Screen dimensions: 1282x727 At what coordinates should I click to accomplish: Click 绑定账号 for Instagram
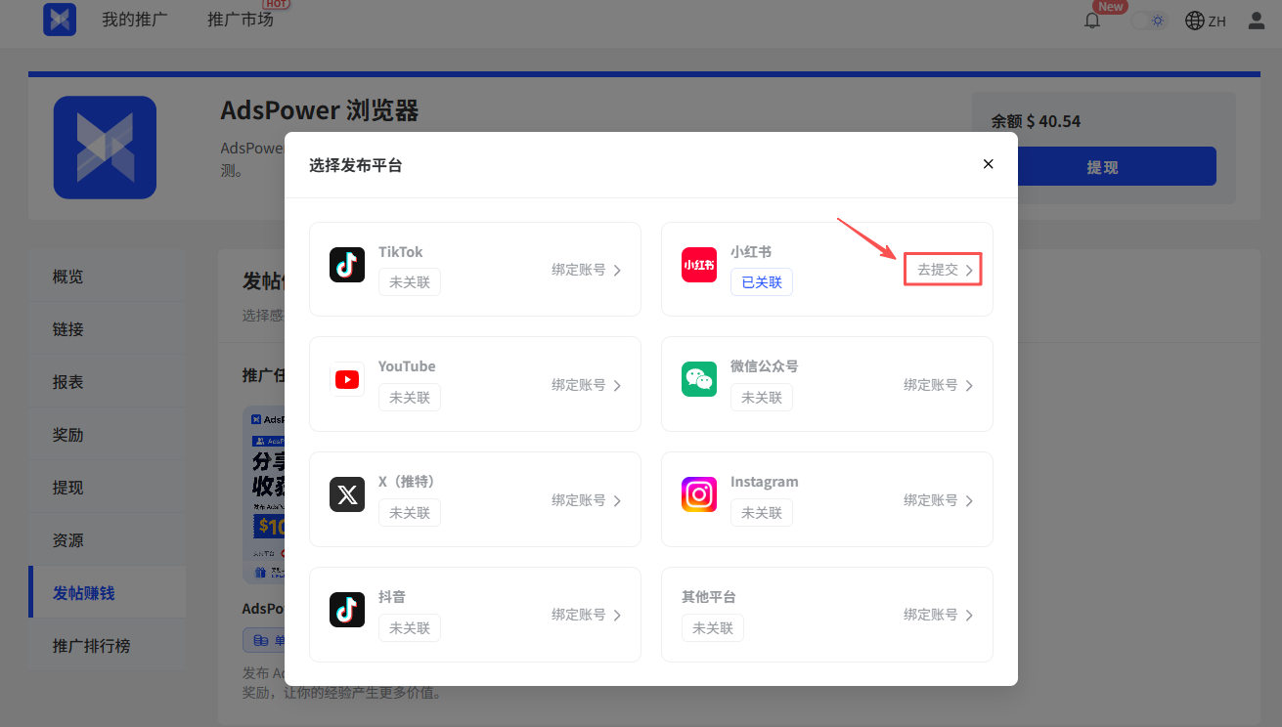click(x=939, y=500)
